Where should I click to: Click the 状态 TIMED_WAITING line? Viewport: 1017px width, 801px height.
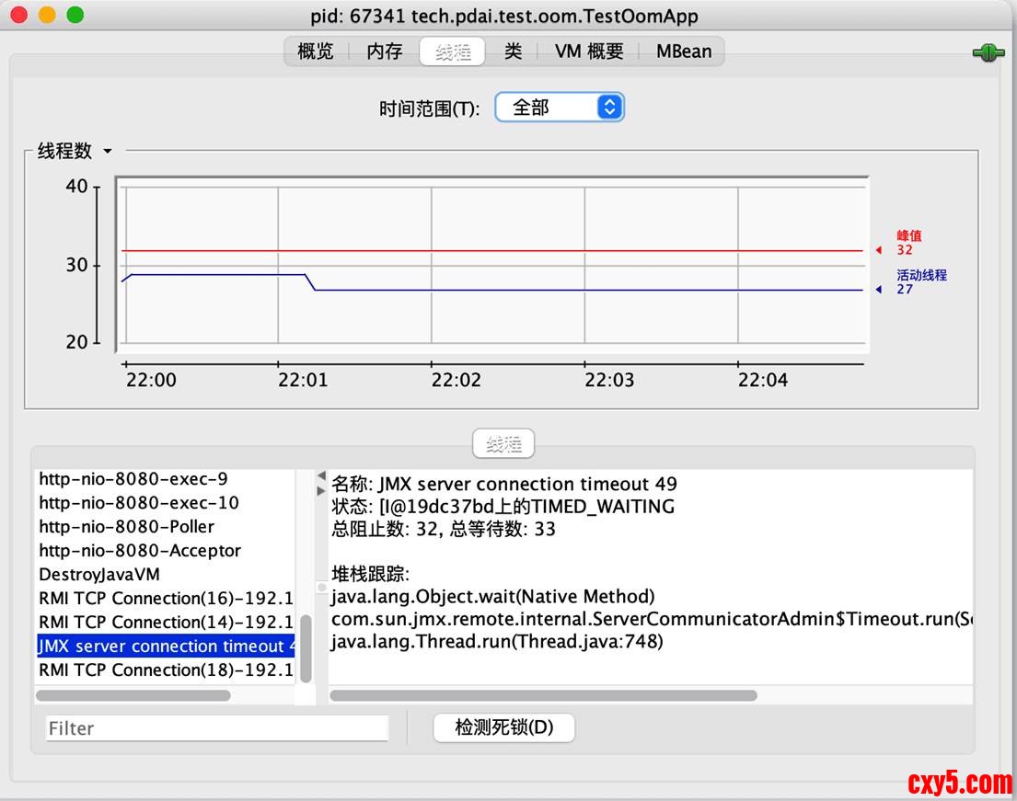[x=503, y=506]
